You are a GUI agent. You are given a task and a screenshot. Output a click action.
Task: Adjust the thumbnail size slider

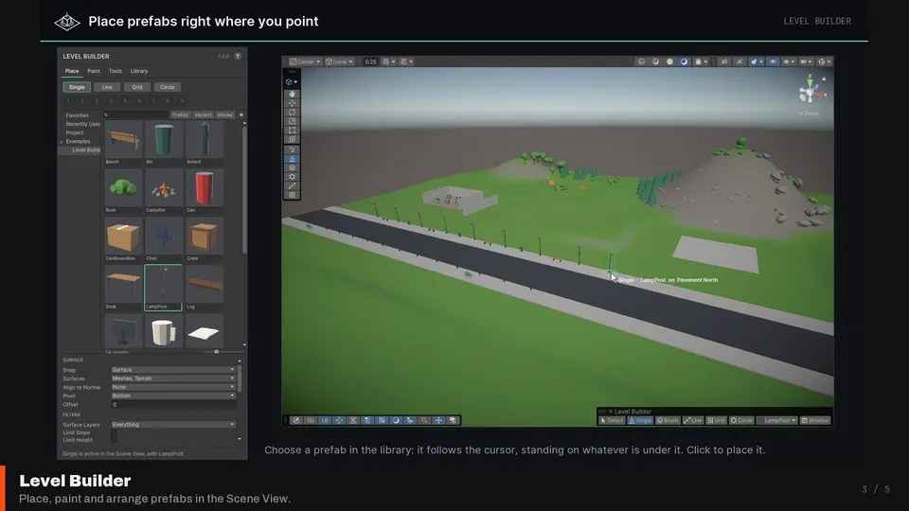tap(216, 352)
